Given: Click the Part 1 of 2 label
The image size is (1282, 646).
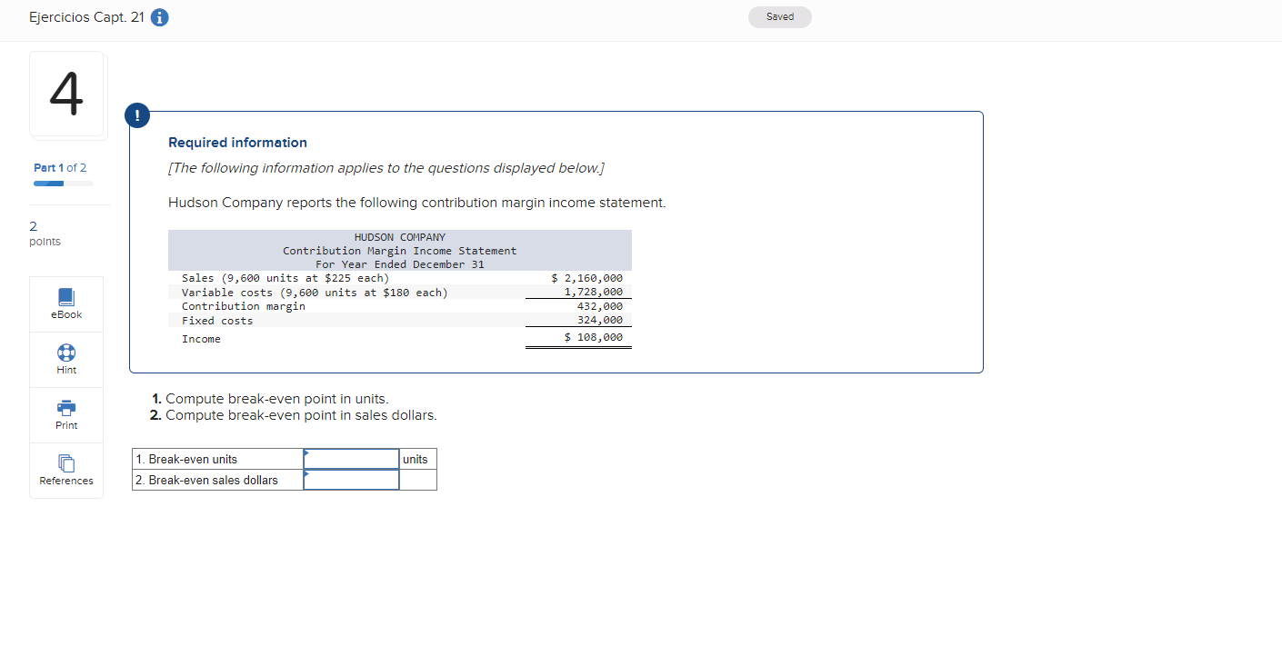Looking at the screenshot, I should click(x=60, y=168).
